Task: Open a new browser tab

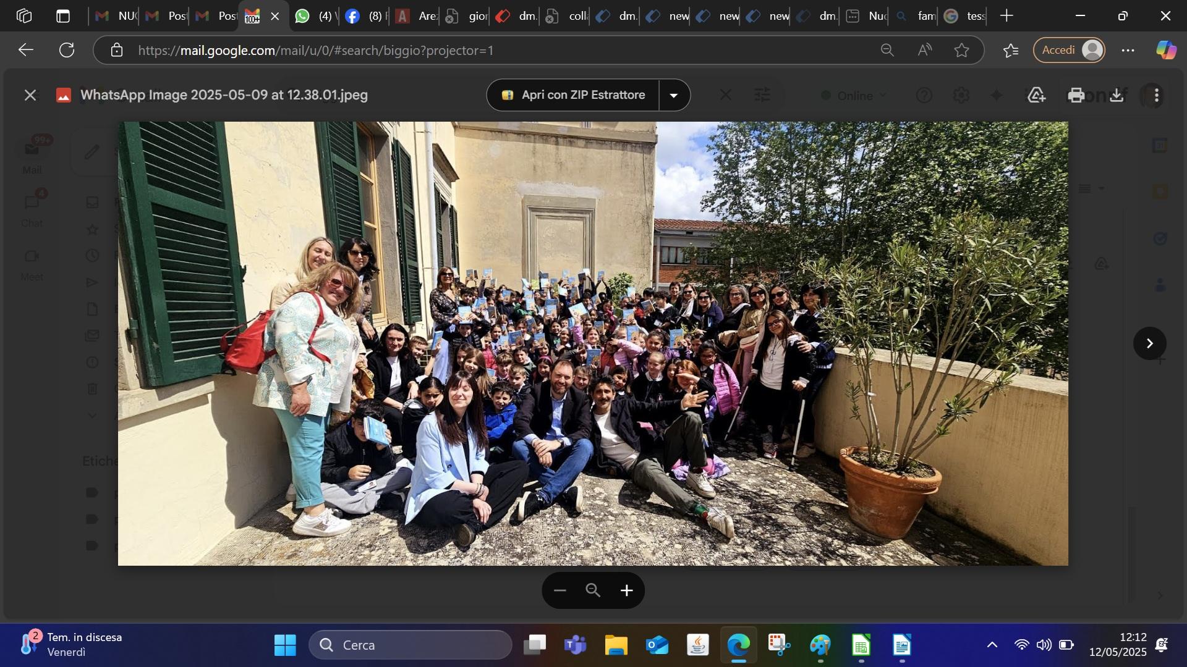Action: [1006, 16]
